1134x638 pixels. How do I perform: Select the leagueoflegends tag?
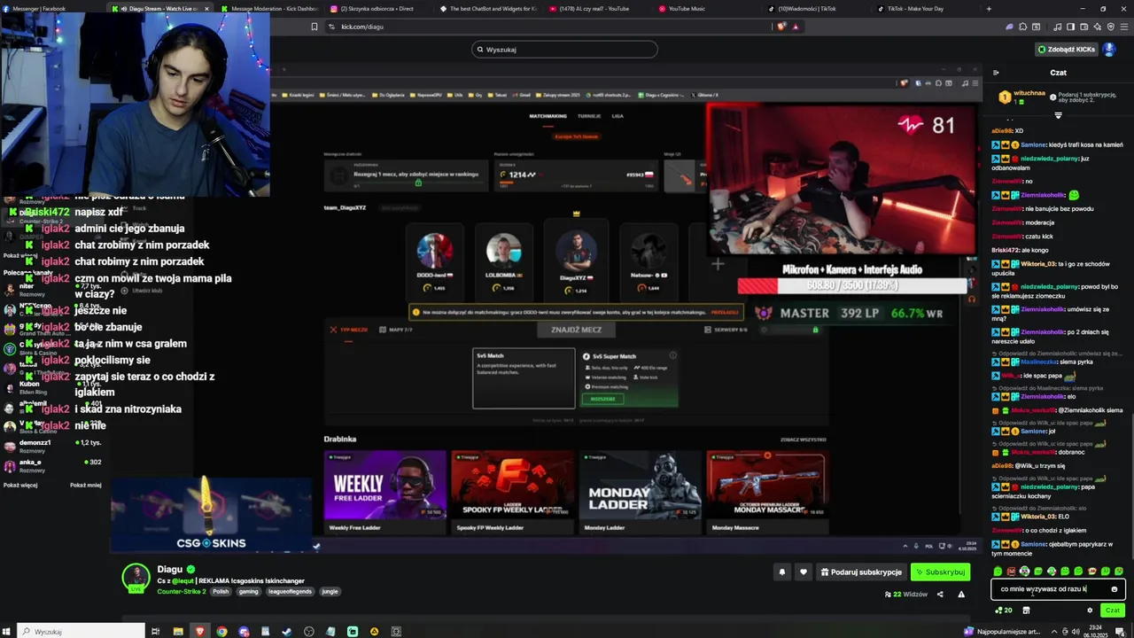[290, 591]
